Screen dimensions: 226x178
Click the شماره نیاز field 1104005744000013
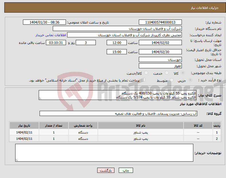tap(160, 22)
